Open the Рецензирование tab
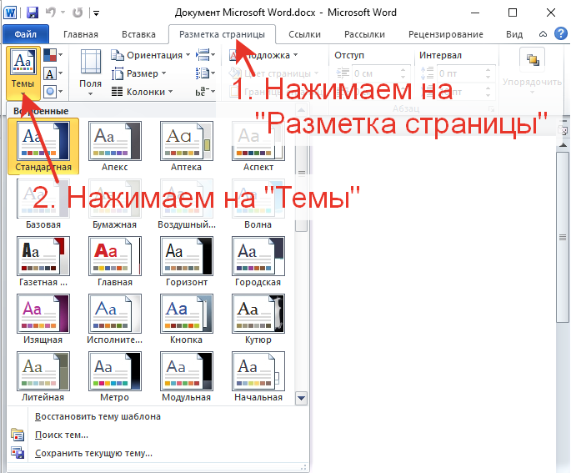This screenshot has width=571, height=473. (x=446, y=34)
